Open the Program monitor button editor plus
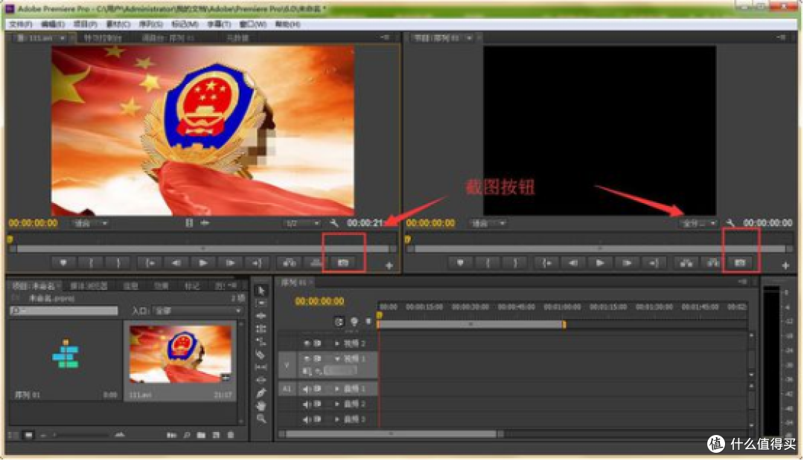This screenshot has height=461, width=804. coord(785,265)
